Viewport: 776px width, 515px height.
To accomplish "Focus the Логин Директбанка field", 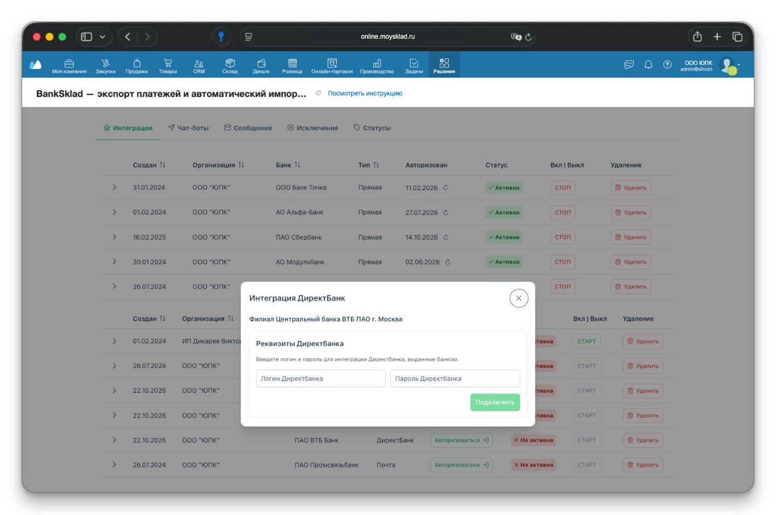I will [321, 379].
